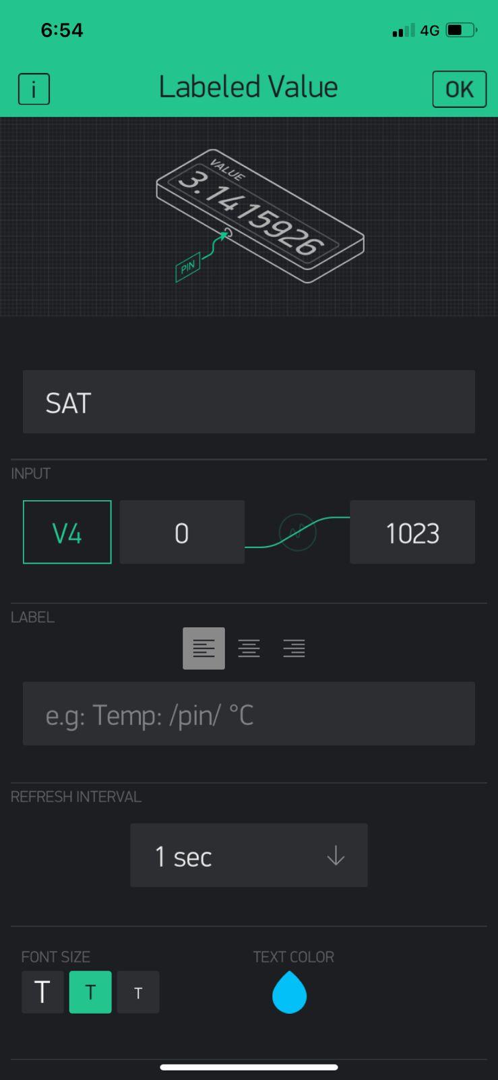Image resolution: width=498 pixels, height=1080 pixels.
Task: Edit the maximum value 1023 field
Action: 412,532
